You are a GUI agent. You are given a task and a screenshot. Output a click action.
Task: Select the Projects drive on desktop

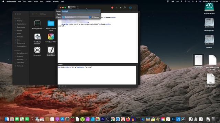pyautogui.click(x=209, y=41)
